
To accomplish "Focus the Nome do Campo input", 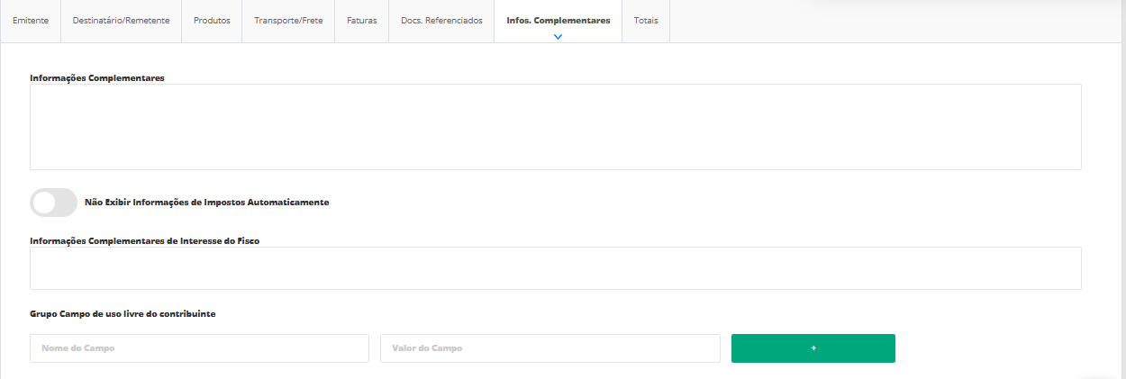I will point(199,348).
